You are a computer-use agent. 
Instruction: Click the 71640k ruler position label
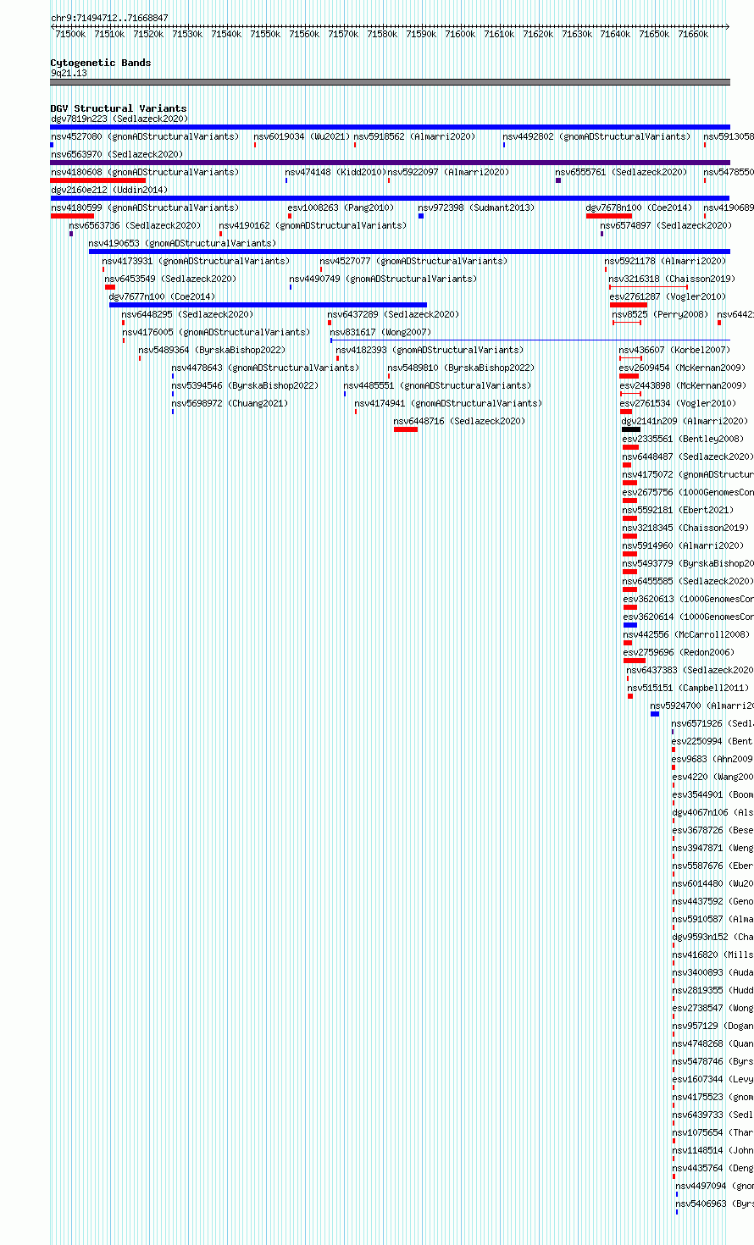(x=616, y=34)
